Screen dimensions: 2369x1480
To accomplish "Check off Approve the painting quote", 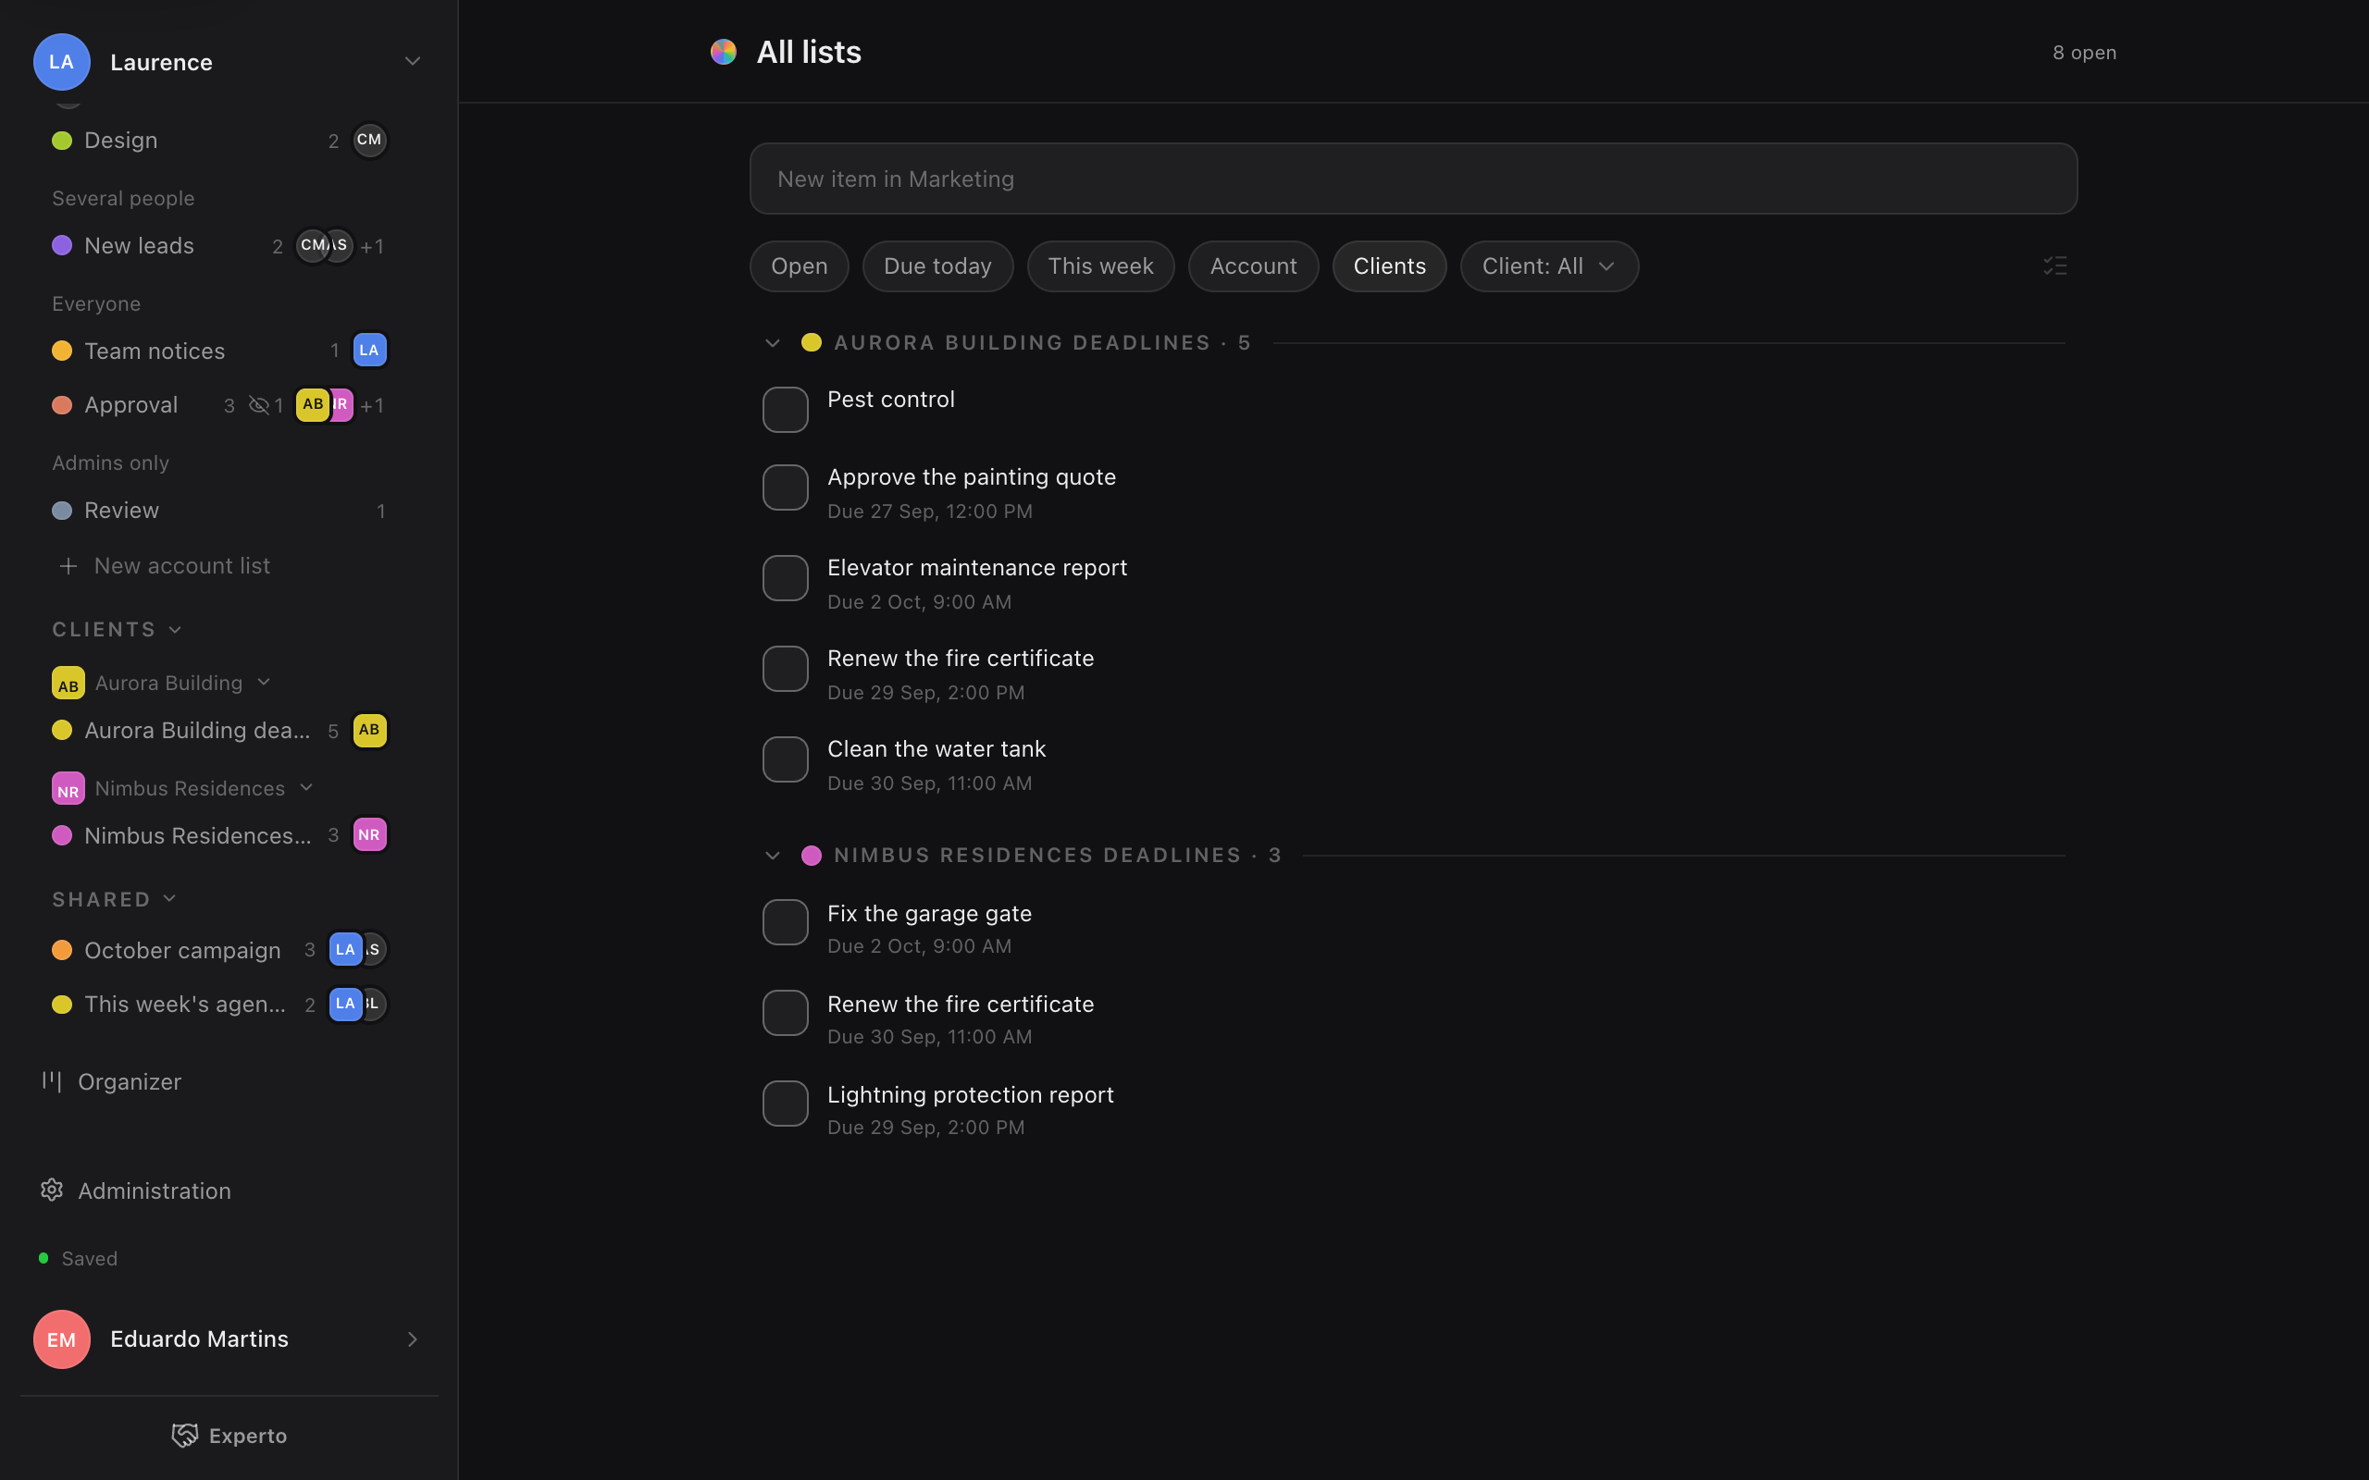I will pyautogui.click(x=785, y=487).
